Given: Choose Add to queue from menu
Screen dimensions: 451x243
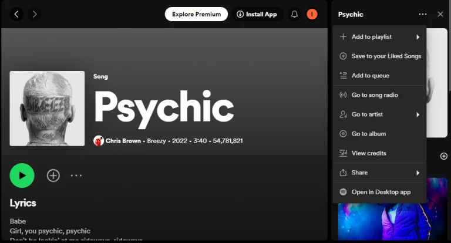Looking at the screenshot, I should point(370,76).
